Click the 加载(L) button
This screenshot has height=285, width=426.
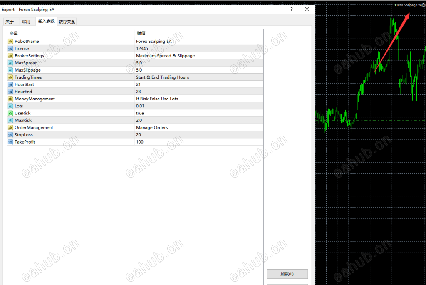tap(287, 274)
